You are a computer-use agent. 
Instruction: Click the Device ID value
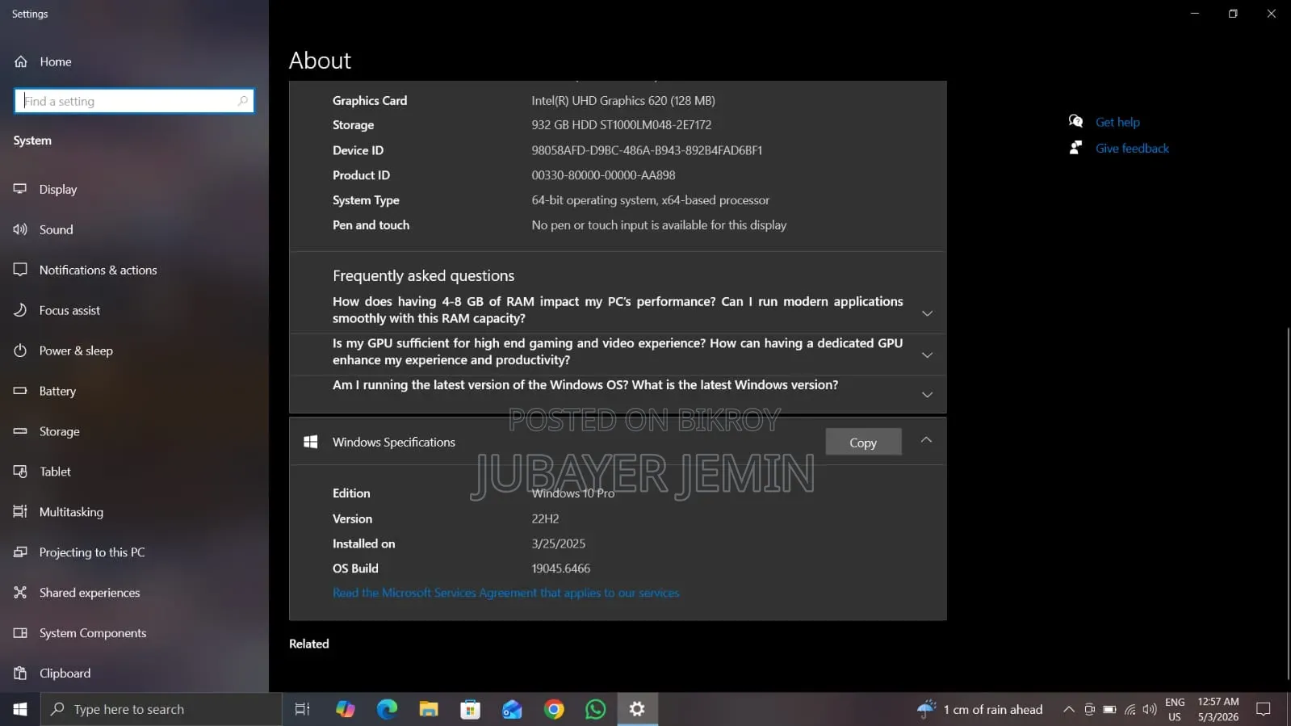click(x=647, y=150)
